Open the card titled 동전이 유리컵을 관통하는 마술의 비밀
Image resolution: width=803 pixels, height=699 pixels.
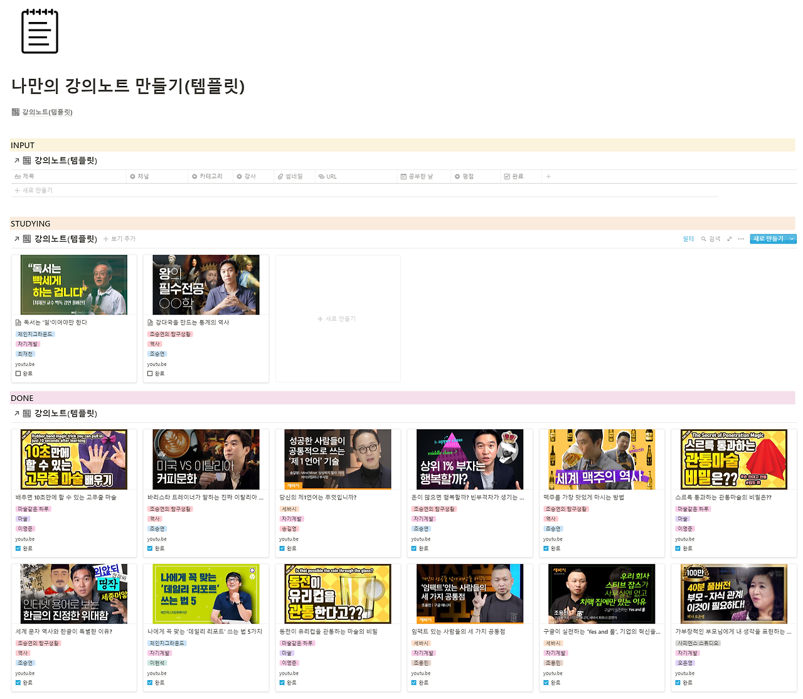pyautogui.click(x=329, y=632)
